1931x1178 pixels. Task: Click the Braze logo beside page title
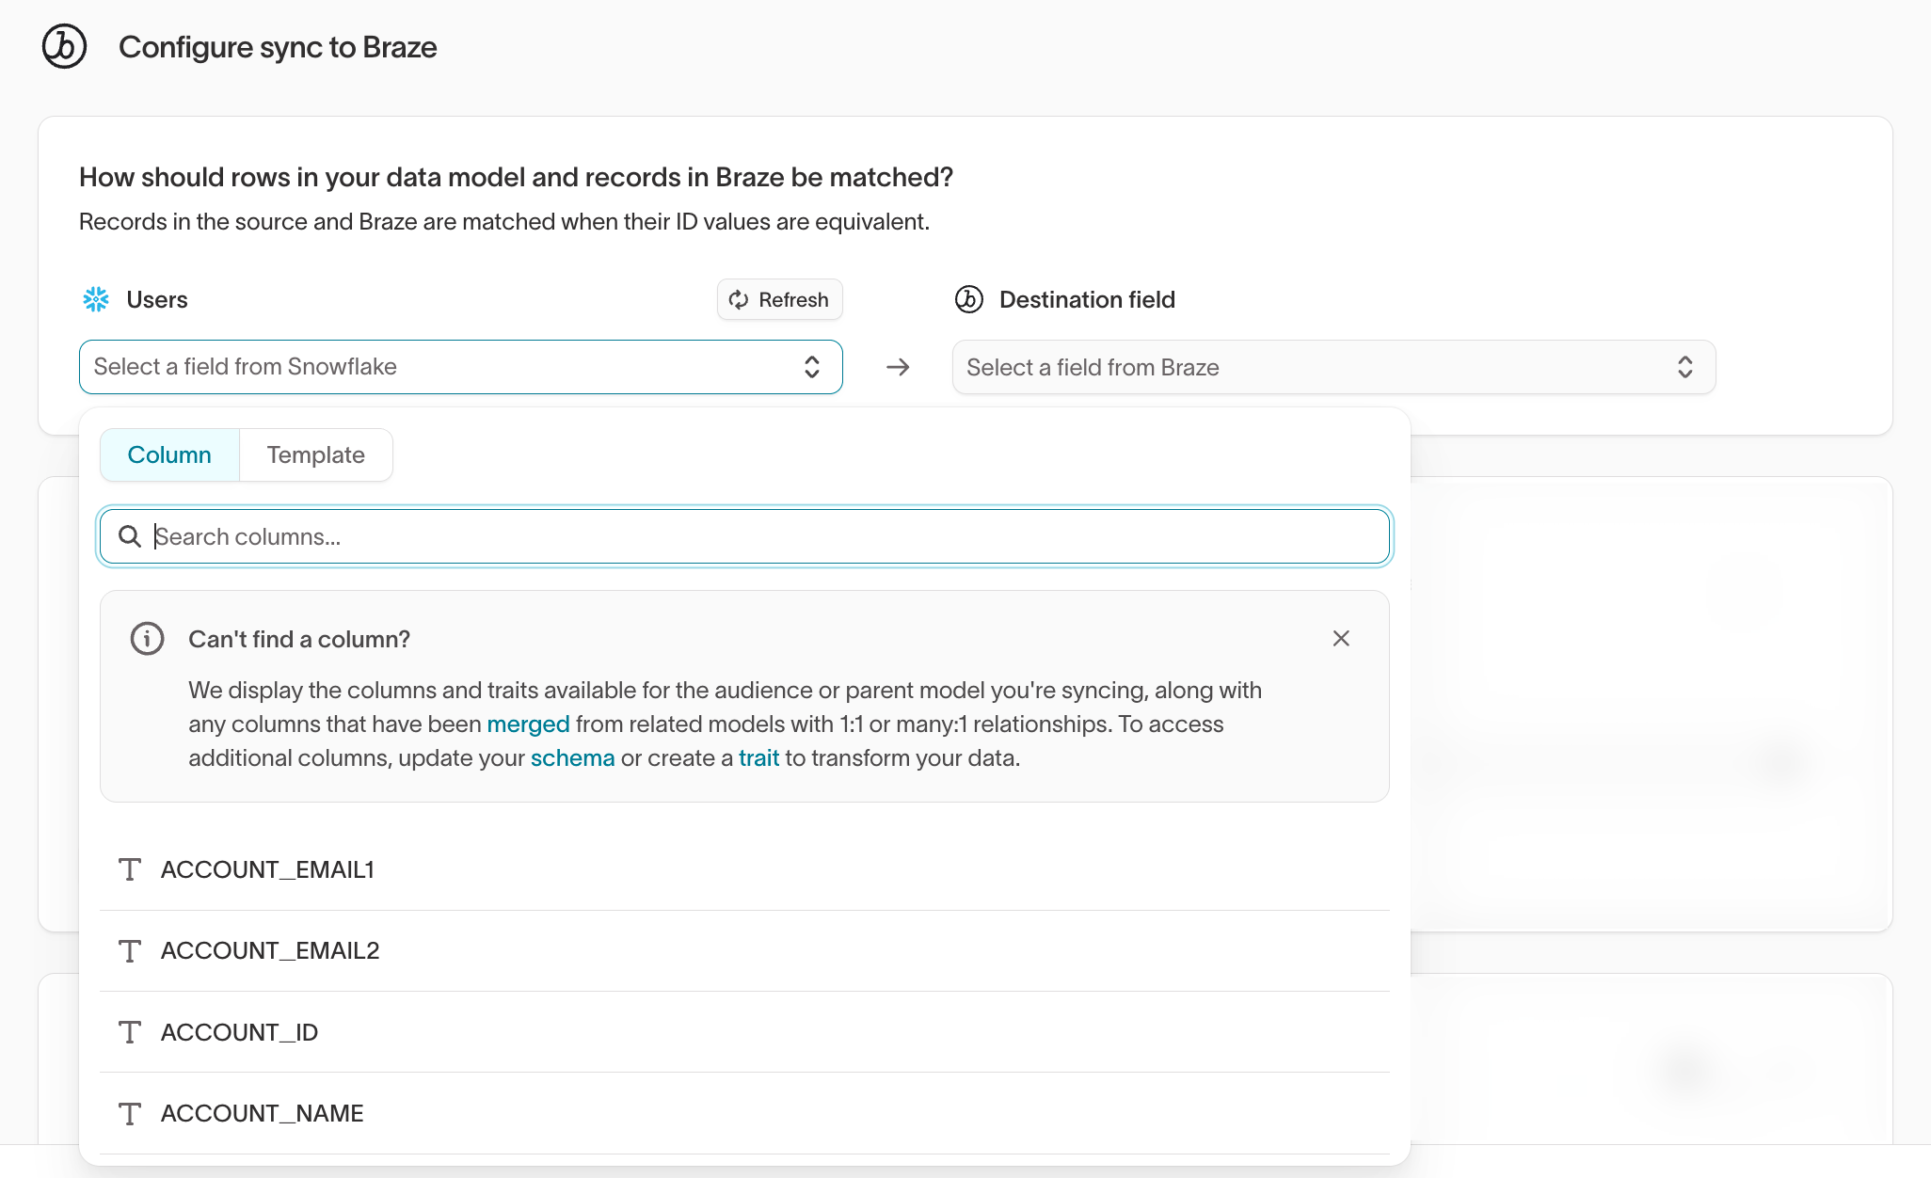pos(64,46)
